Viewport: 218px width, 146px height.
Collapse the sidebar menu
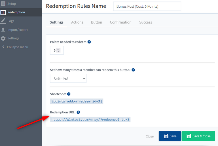pyautogui.click(x=15, y=47)
